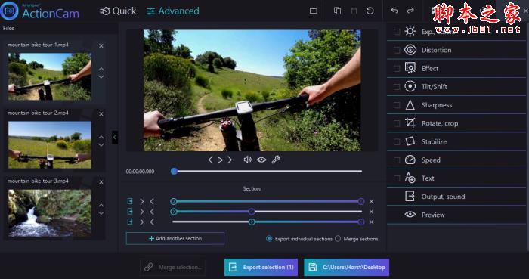
Task: Delete the third section
Action: coord(372,222)
